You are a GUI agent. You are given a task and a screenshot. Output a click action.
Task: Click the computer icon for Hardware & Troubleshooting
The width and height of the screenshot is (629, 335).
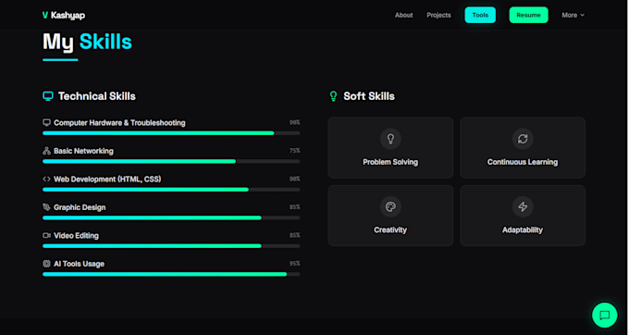point(46,122)
